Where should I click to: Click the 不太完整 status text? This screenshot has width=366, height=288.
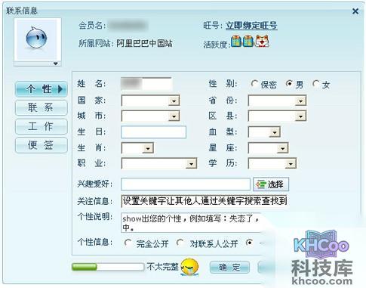click(162, 267)
